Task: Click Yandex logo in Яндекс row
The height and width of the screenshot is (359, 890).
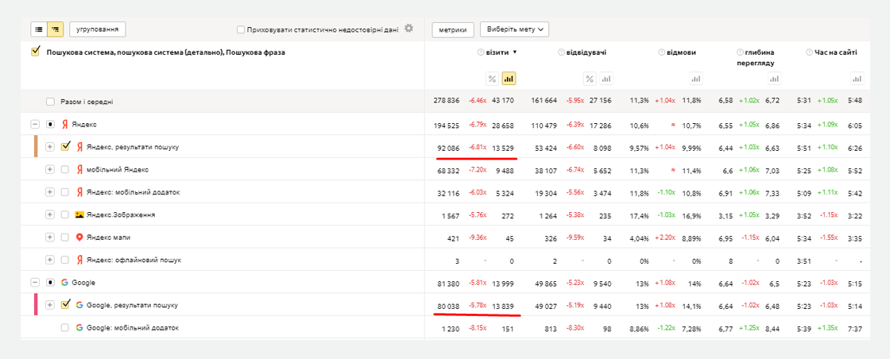Action: [64, 124]
